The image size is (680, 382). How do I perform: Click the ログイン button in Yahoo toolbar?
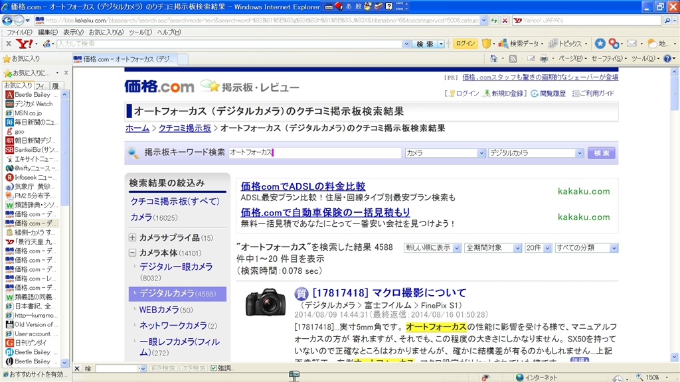[466, 43]
